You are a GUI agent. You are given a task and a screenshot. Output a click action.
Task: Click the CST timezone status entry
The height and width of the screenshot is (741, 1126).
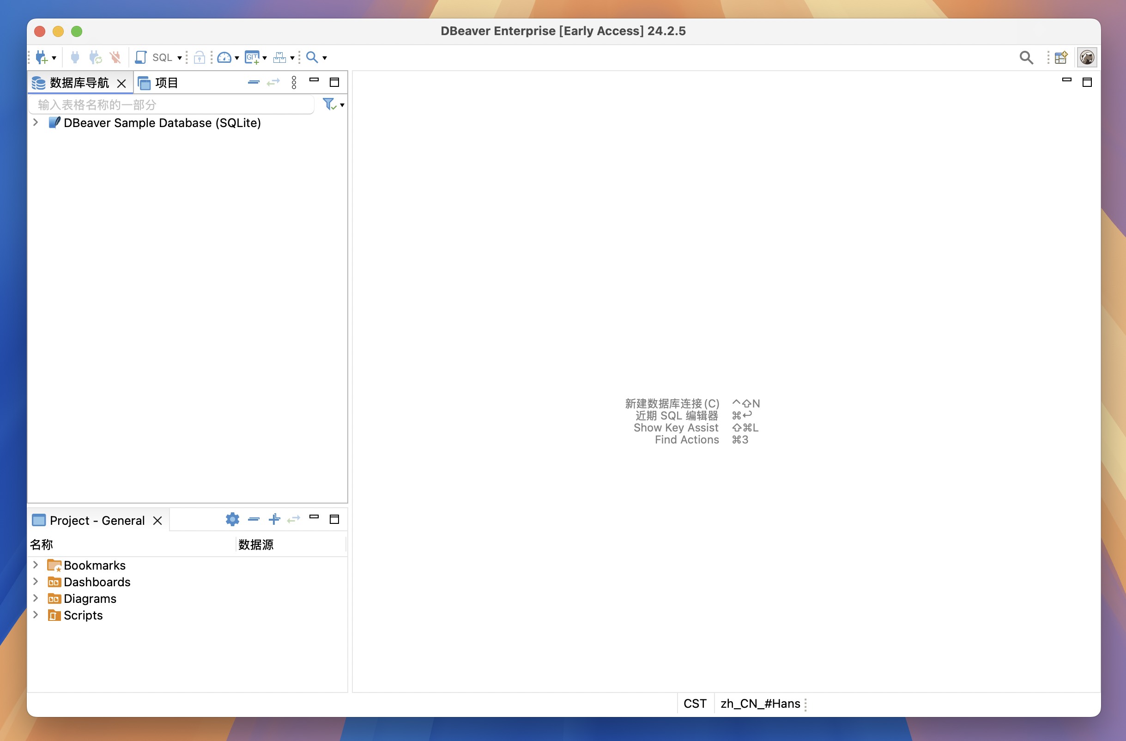695,704
